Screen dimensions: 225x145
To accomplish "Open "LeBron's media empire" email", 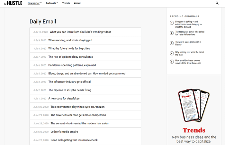I will [64, 132].
